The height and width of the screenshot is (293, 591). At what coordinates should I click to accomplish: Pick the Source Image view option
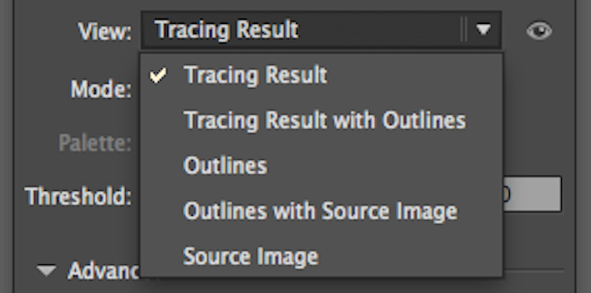(x=250, y=257)
